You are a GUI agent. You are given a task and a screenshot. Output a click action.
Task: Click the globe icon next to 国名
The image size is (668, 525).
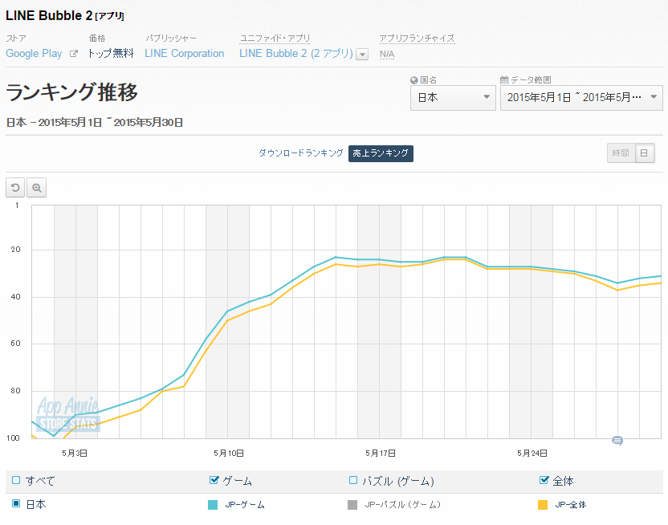(413, 80)
